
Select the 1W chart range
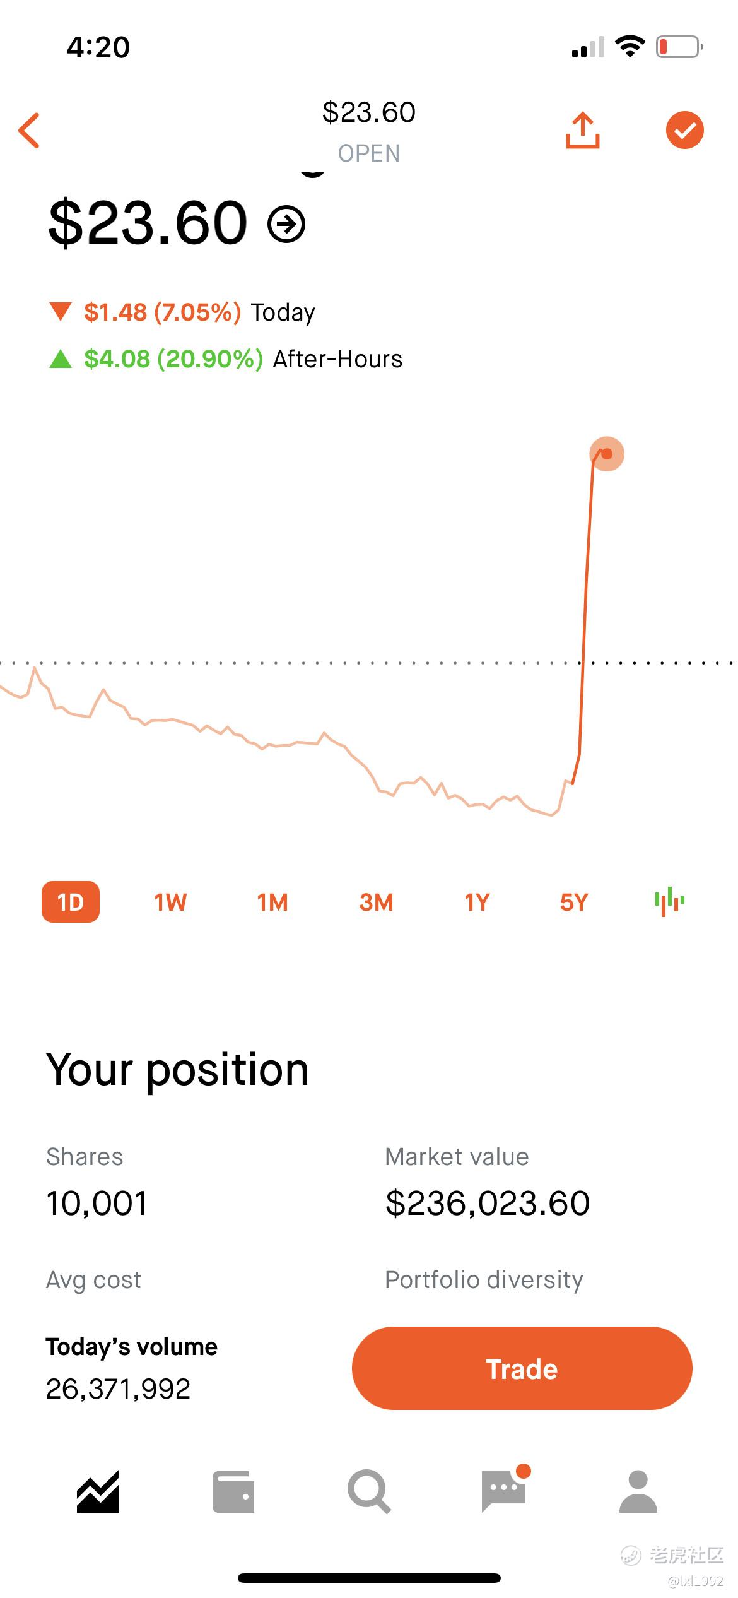tap(170, 903)
